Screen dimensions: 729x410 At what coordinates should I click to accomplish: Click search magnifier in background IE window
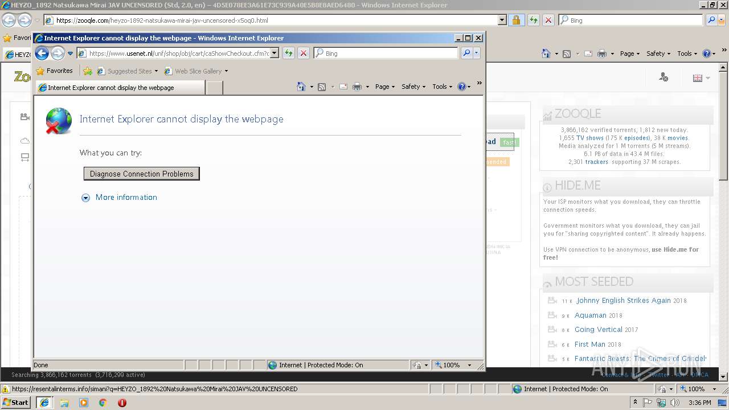(711, 20)
